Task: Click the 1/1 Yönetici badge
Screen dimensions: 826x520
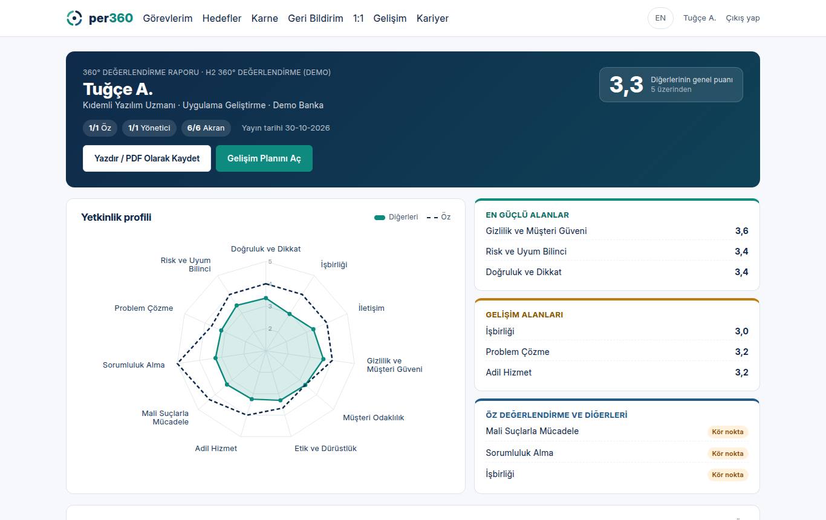Action: (149, 128)
